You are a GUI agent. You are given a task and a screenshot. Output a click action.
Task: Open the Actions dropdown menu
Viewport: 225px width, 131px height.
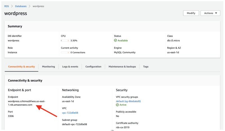tap(210, 13)
